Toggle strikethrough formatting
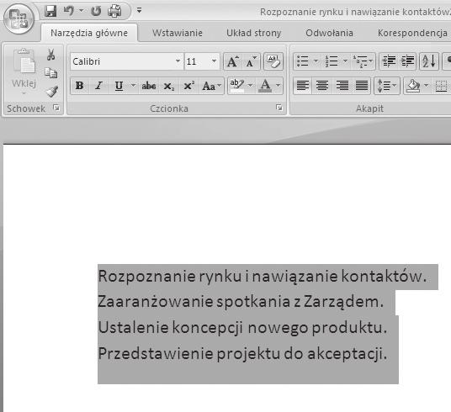Viewport: 451px width, 412px height. tap(149, 86)
